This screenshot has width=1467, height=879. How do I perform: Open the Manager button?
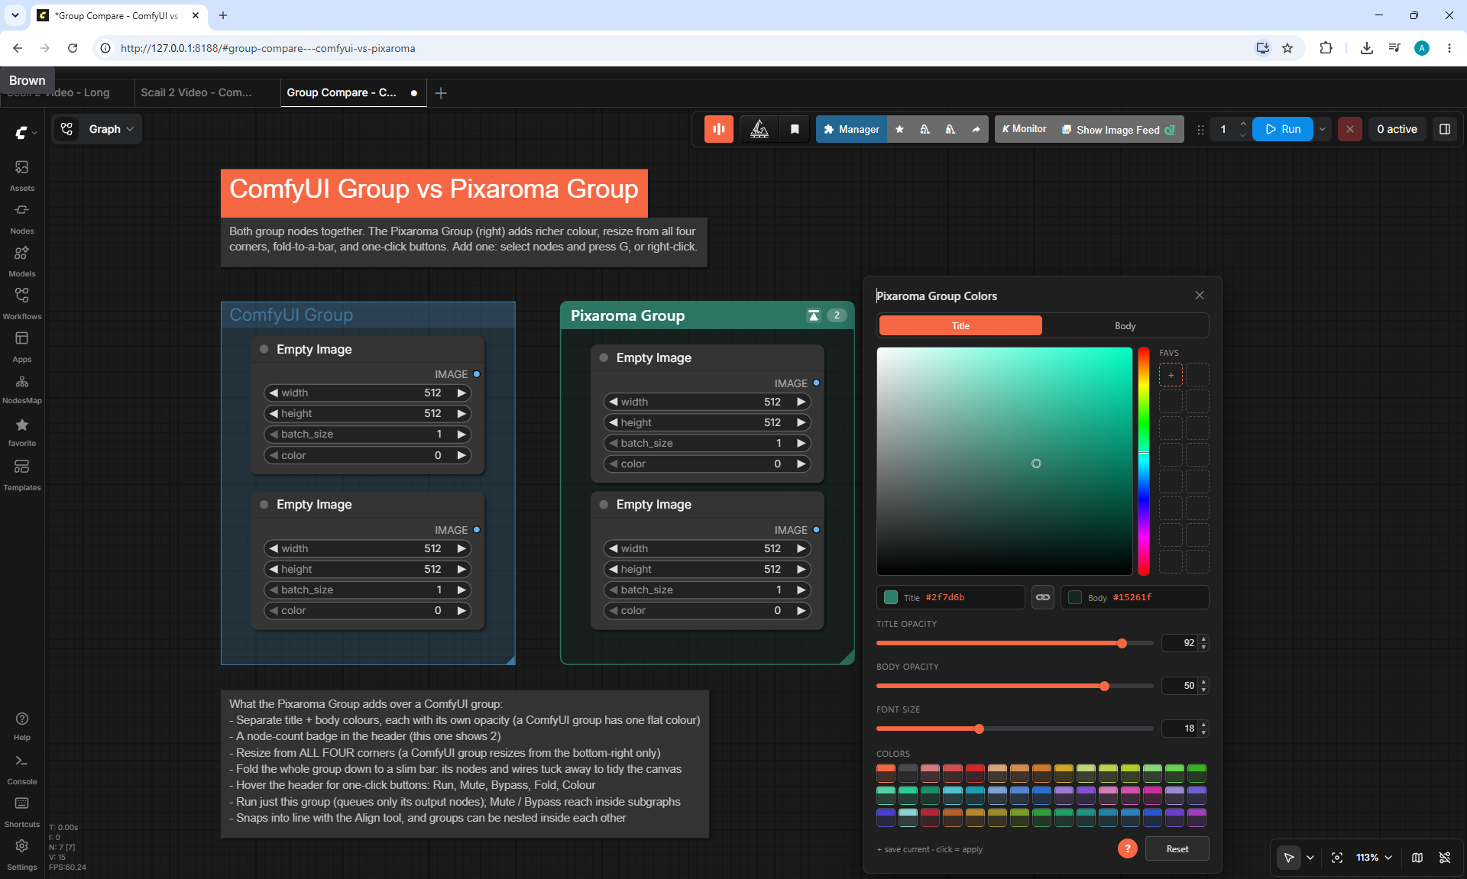[x=851, y=129]
